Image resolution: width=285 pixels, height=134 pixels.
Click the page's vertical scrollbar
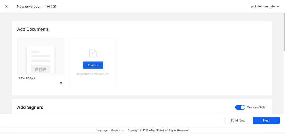(283, 34)
